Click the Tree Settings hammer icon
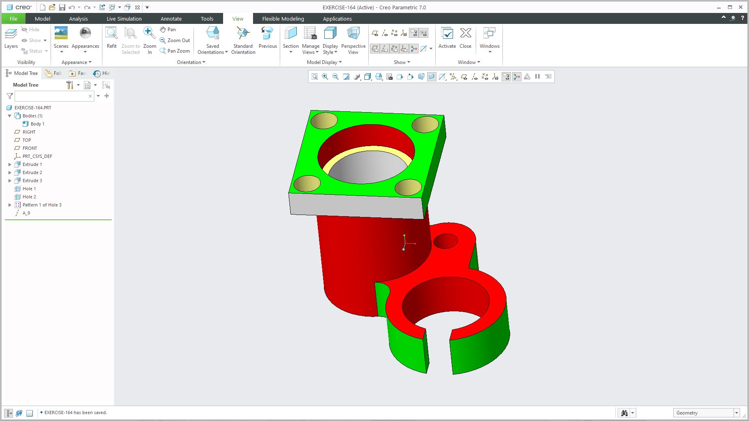 [70, 85]
